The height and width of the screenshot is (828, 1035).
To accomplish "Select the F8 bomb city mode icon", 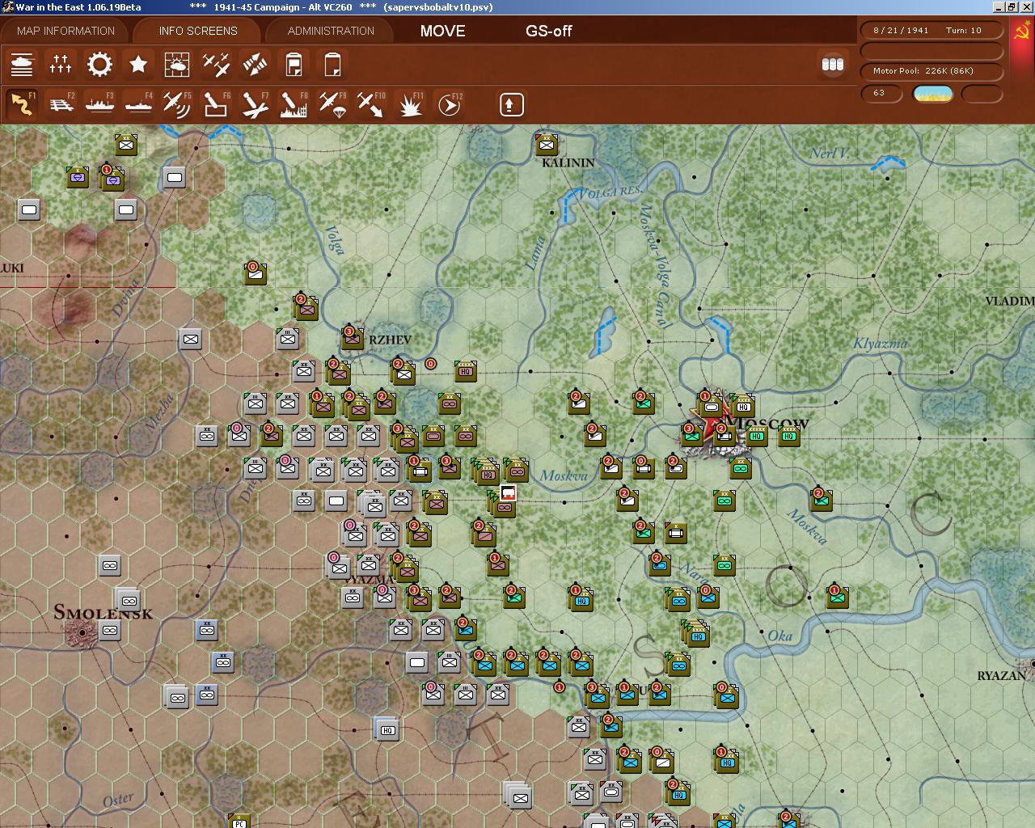I will pos(294,104).
